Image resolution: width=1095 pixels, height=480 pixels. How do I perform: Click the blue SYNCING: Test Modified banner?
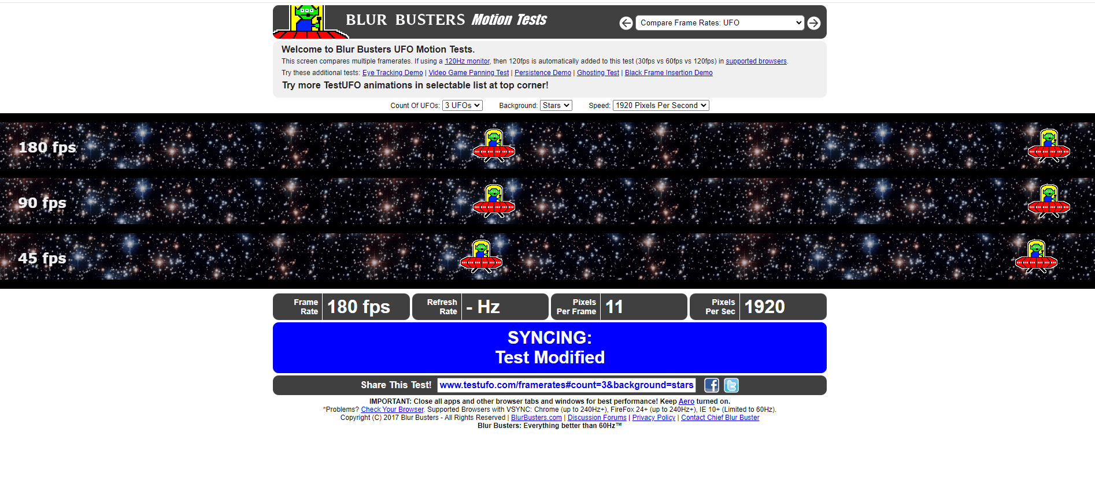click(x=550, y=348)
